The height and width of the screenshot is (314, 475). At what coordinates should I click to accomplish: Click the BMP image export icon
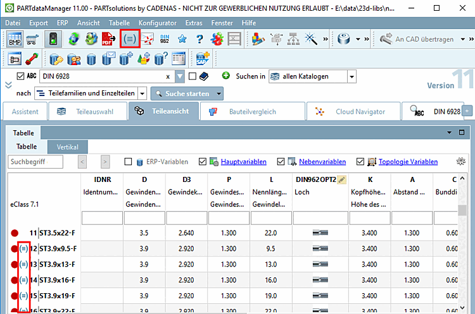click(x=15, y=39)
